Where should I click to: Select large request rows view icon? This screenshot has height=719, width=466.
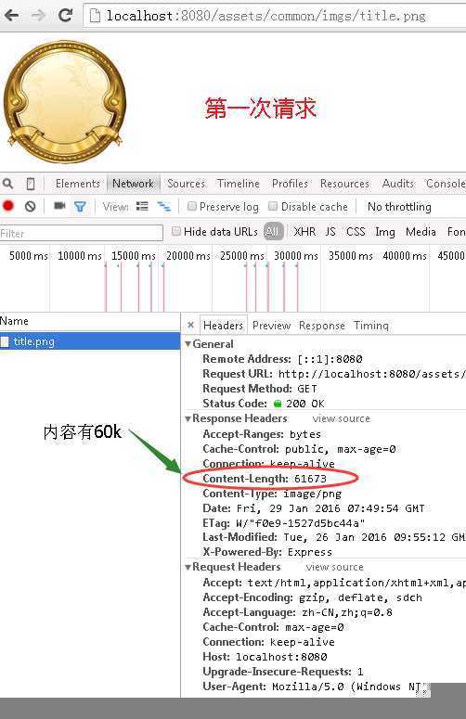143,206
